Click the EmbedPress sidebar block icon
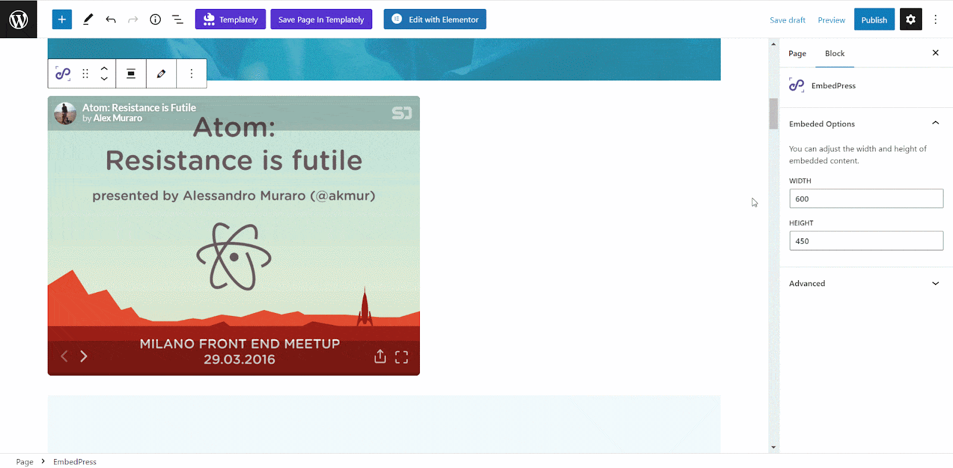The height and width of the screenshot is (468, 953). 796,85
